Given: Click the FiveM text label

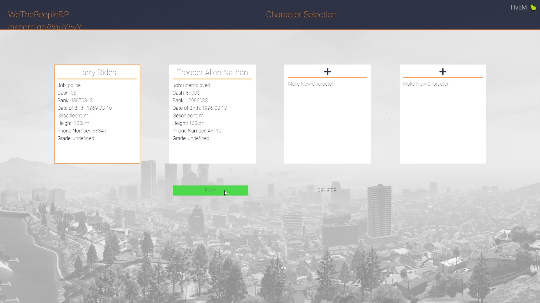Looking at the screenshot, I should tap(519, 8).
